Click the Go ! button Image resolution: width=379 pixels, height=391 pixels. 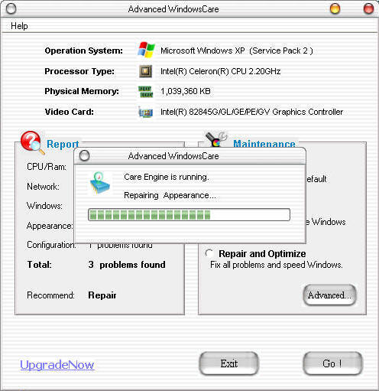pyautogui.click(x=332, y=363)
